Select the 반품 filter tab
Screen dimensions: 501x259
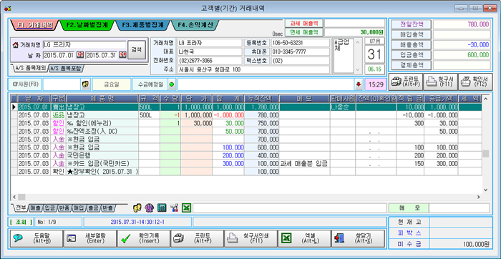click(64, 208)
